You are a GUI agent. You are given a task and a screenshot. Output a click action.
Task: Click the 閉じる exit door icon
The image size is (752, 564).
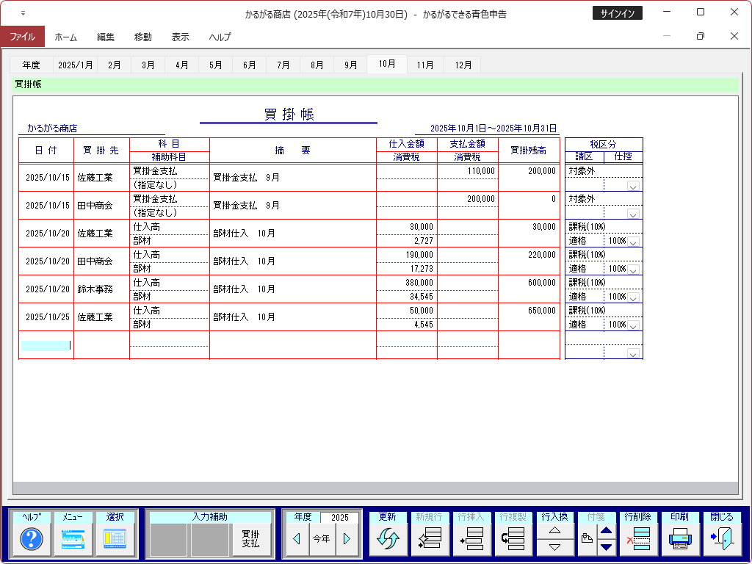(722, 540)
